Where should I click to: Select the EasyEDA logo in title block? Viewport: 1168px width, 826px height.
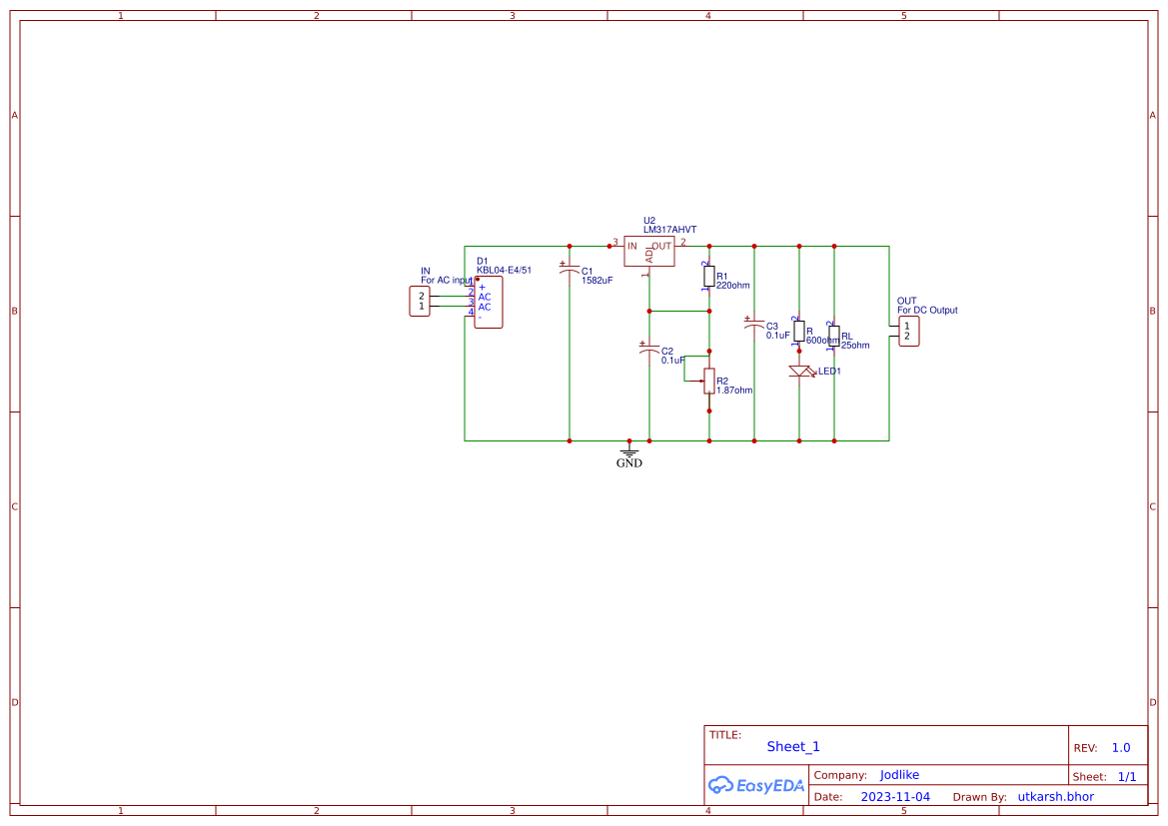756,785
